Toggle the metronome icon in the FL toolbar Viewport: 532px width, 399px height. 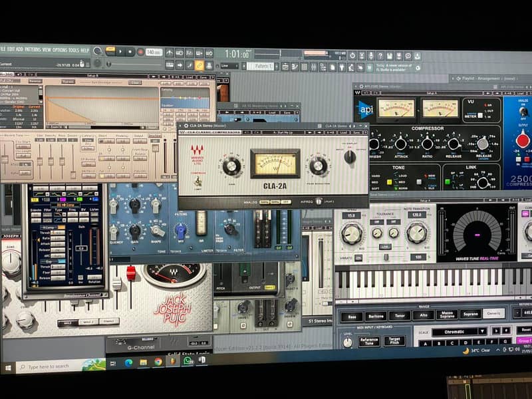170,53
